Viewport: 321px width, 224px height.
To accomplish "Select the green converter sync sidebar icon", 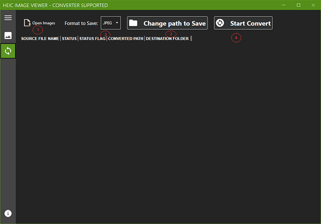I will coord(8,51).
